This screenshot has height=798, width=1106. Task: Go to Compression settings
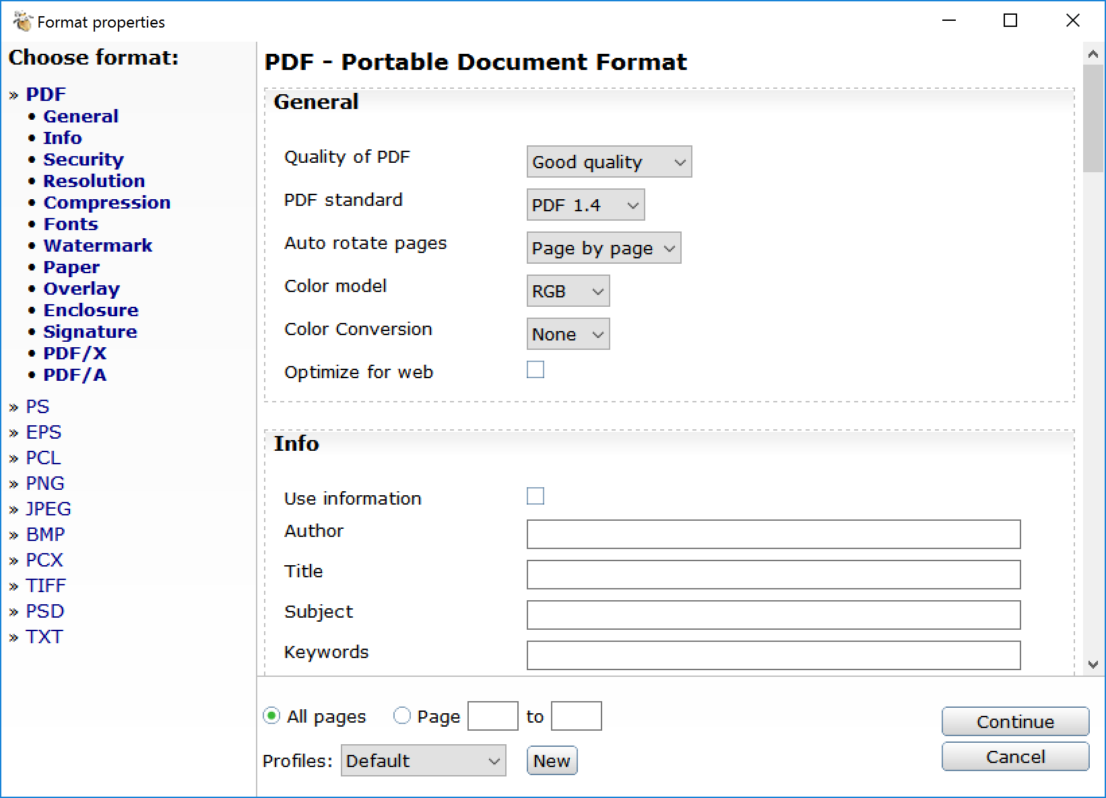[x=107, y=203]
